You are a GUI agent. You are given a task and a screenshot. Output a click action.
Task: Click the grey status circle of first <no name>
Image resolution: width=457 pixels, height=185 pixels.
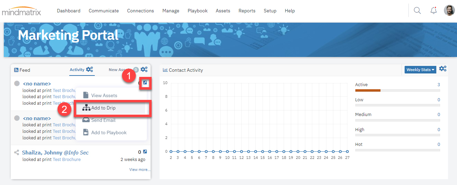pos(17,83)
